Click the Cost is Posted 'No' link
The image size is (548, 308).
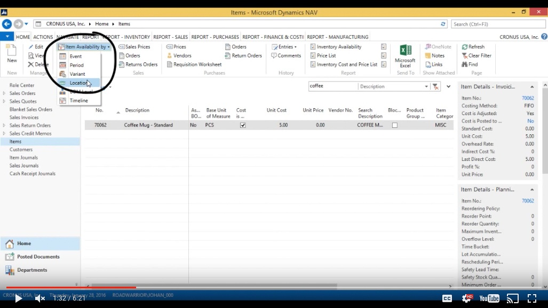[530, 121]
